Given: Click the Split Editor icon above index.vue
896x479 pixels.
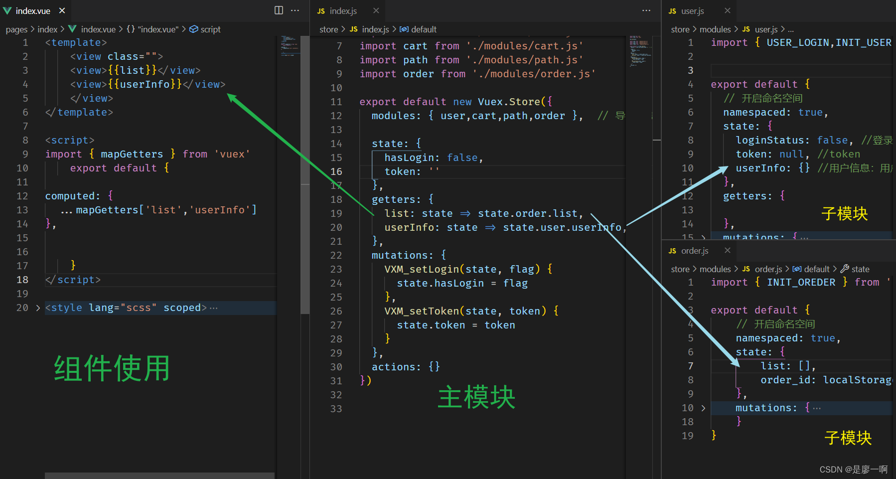Looking at the screenshot, I should 278,10.
